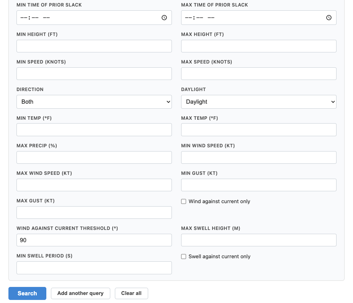
Task: Enable 'Swell against current only'
Action: [x=183, y=256]
